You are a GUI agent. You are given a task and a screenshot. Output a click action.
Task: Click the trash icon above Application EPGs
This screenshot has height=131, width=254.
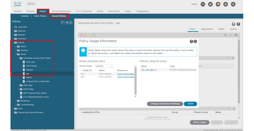point(229,108)
